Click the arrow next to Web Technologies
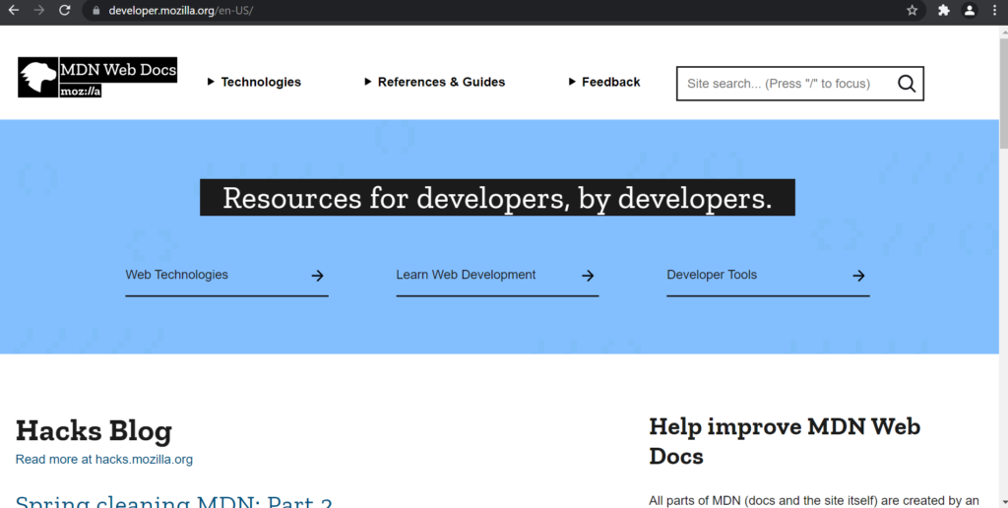 (317, 276)
